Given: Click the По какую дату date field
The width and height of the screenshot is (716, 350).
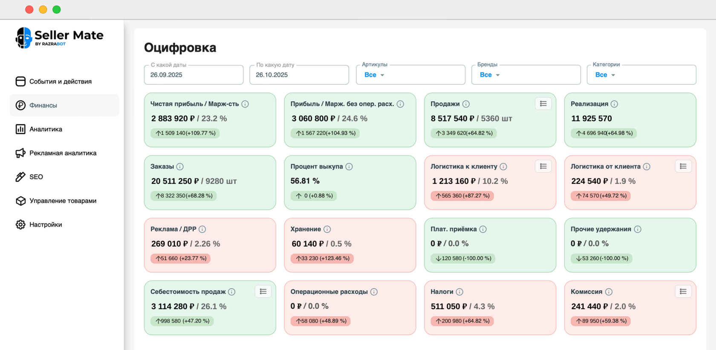Looking at the screenshot, I should click(299, 75).
